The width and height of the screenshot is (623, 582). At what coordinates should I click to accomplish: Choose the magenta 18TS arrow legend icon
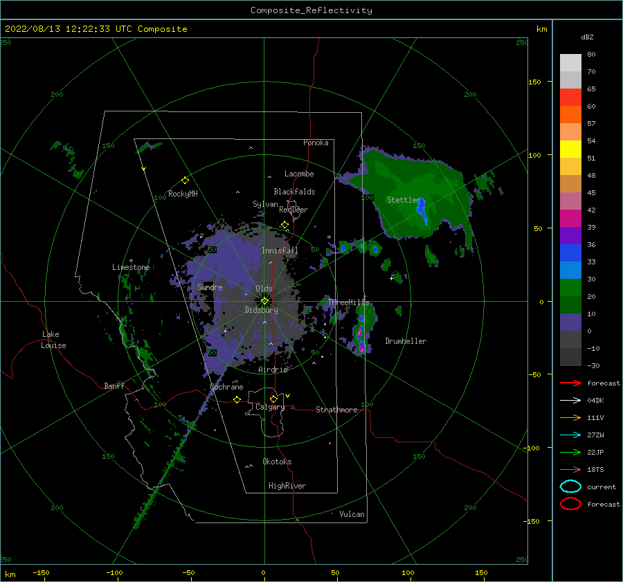pos(570,470)
